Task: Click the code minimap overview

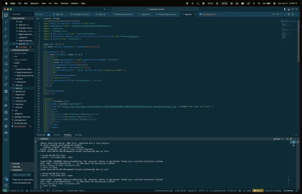Action: tap(289, 31)
